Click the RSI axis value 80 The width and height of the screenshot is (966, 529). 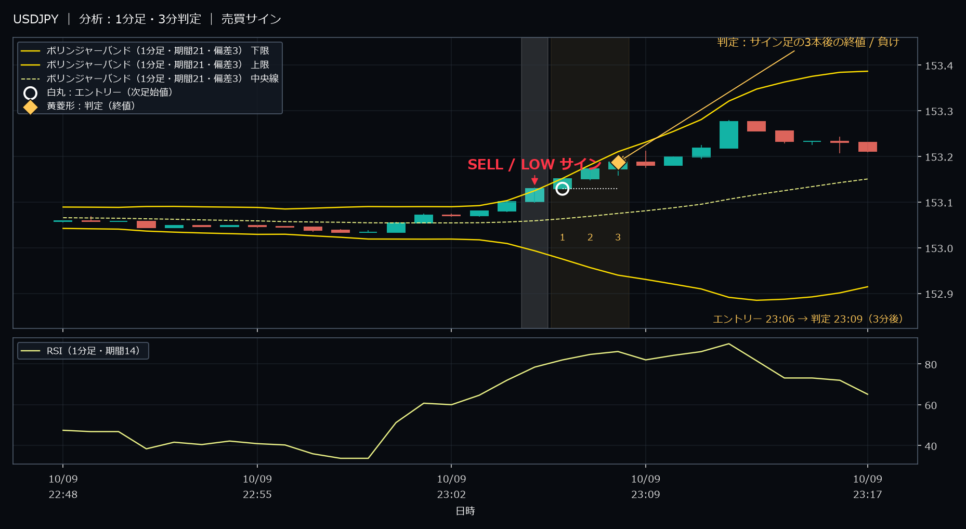931,365
